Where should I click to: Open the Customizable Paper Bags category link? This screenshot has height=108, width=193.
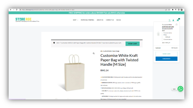click(111, 51)
